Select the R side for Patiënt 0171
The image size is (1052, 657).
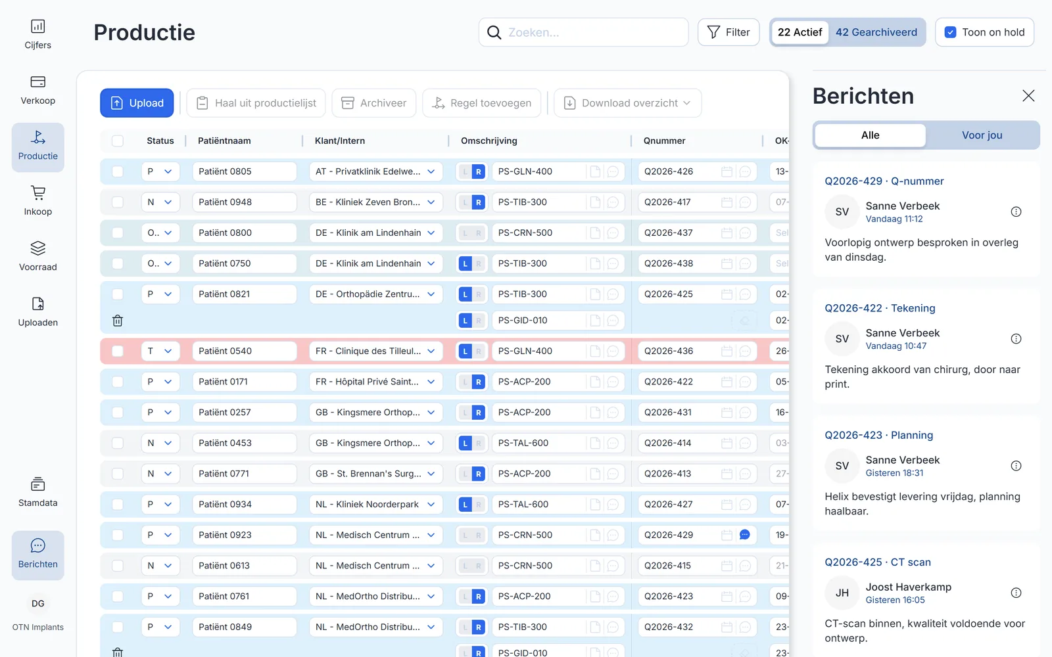point(478,382)
